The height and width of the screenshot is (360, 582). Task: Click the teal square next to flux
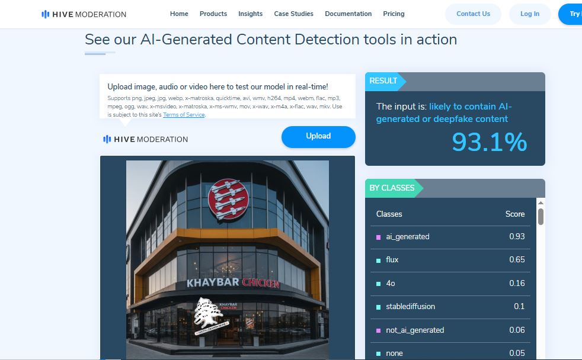coord(378,260)
